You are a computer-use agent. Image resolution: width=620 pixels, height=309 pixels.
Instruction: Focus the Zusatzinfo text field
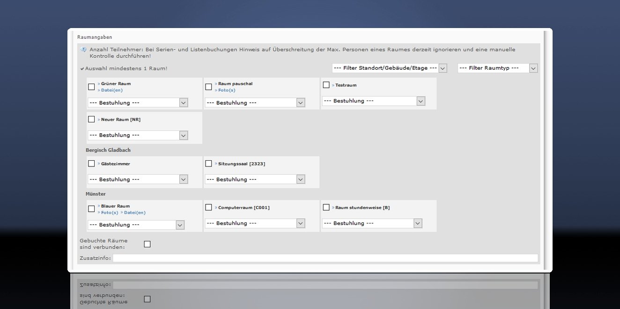coord(325,258)
